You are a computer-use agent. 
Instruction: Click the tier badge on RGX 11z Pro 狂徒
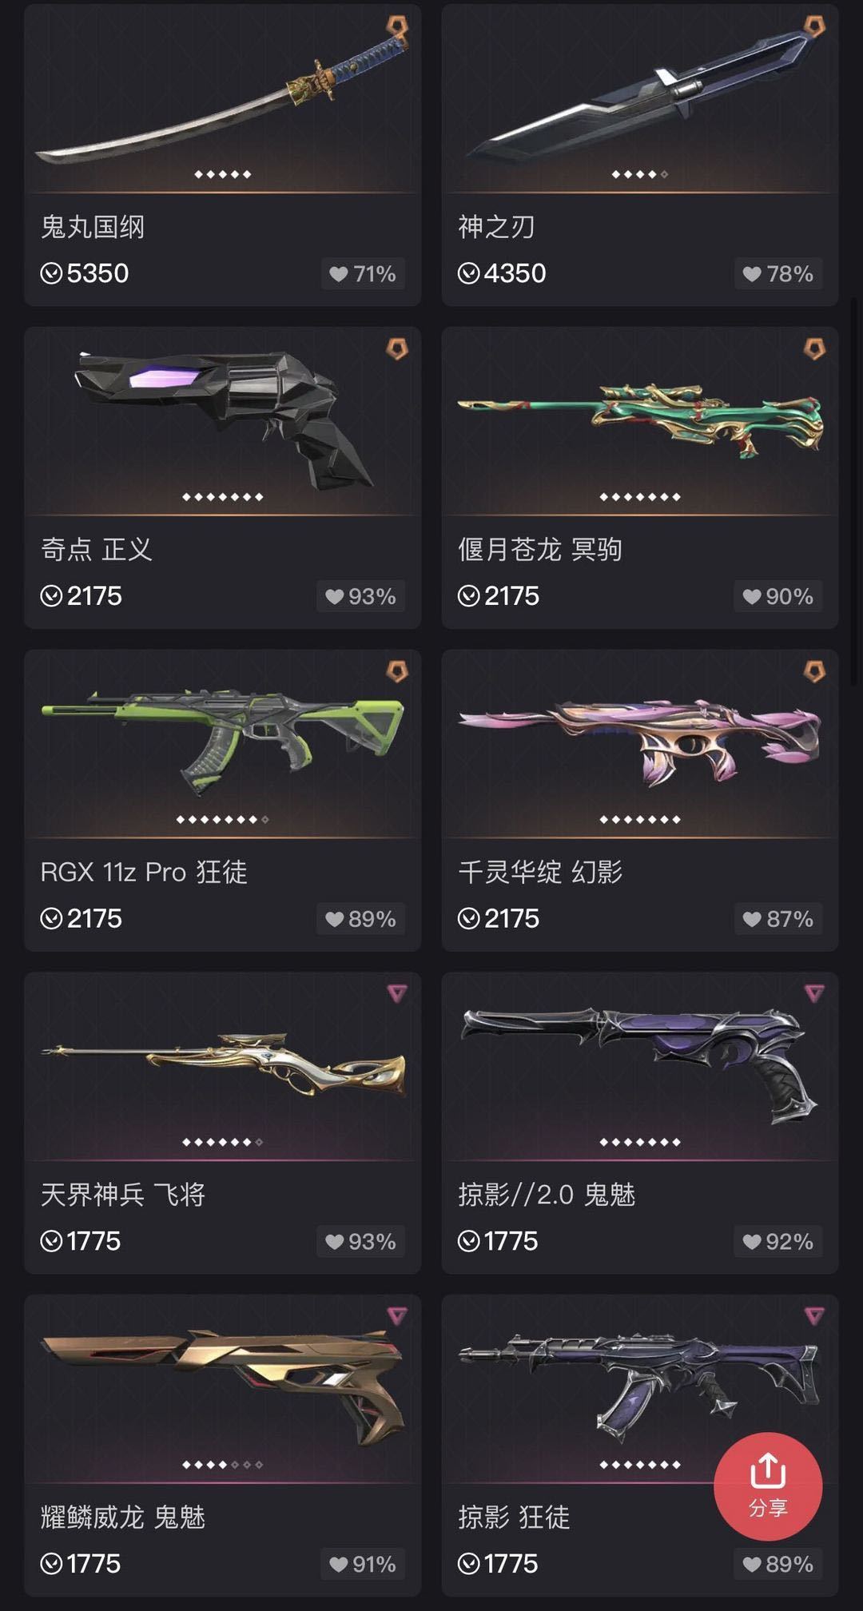point(397,671)
